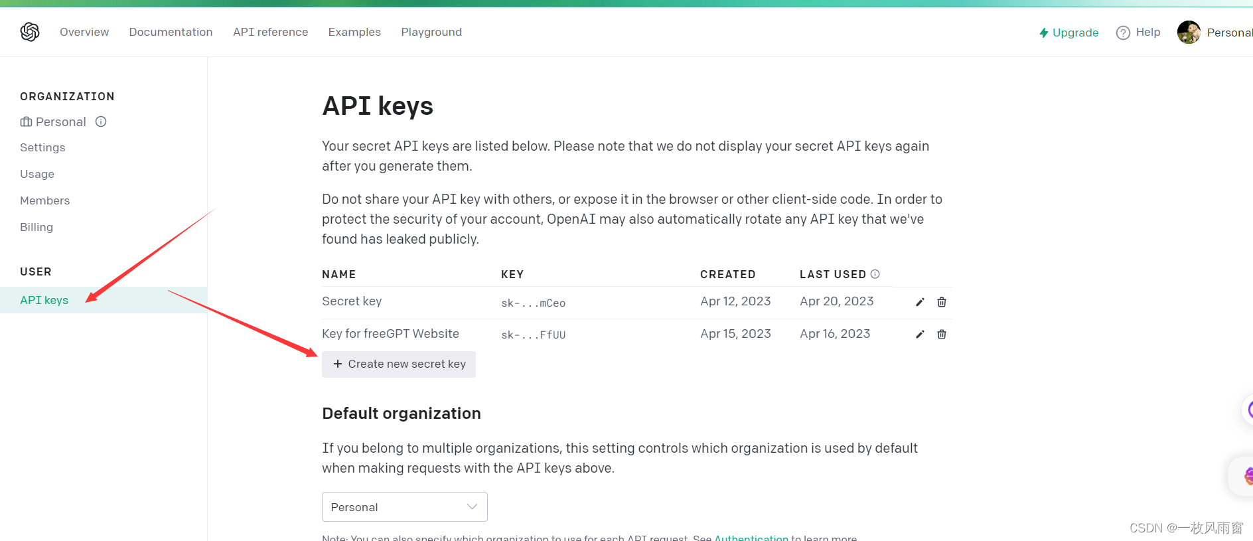Go to API reference page
Image resolution: width=1253 pixels, height=541 pixels.
click(x=270, y=32)
